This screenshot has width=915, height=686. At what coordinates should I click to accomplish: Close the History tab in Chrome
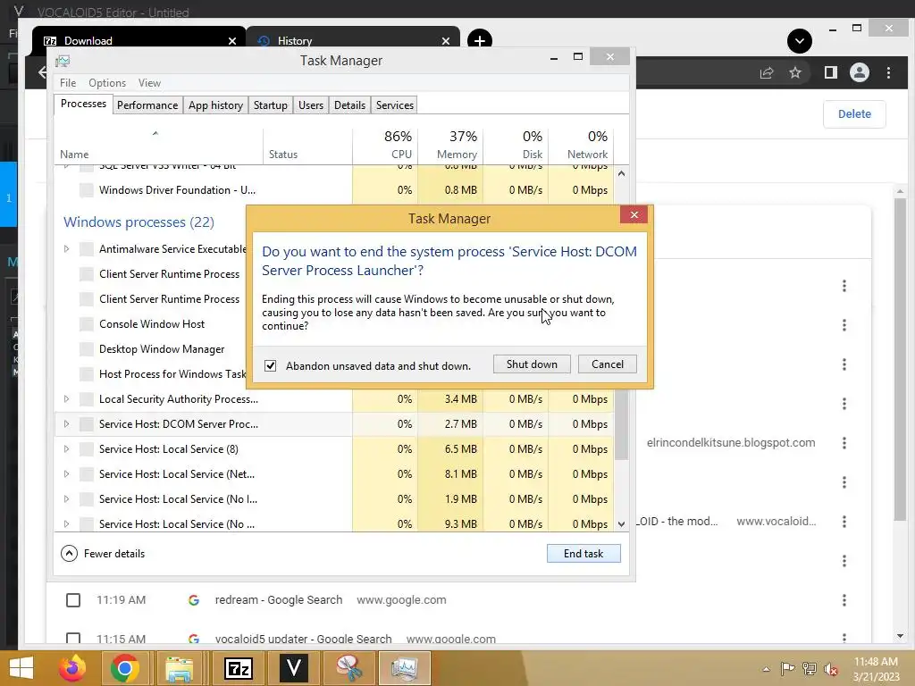coord(446,41)
